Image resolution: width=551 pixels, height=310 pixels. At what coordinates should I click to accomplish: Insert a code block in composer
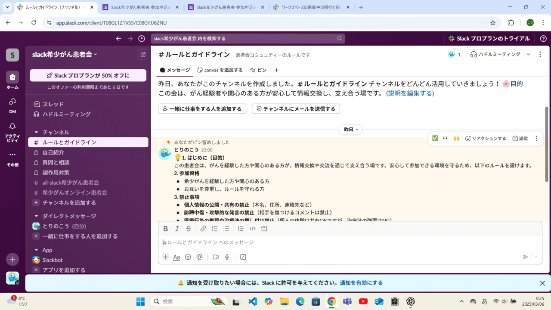point(264,229)
